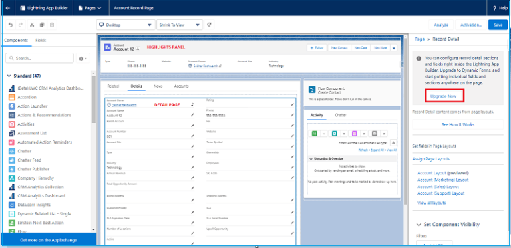The width and height of the screenshot is (511, 248).
Task: Select CRM Analytics Dashboard component
Action: 37,196
